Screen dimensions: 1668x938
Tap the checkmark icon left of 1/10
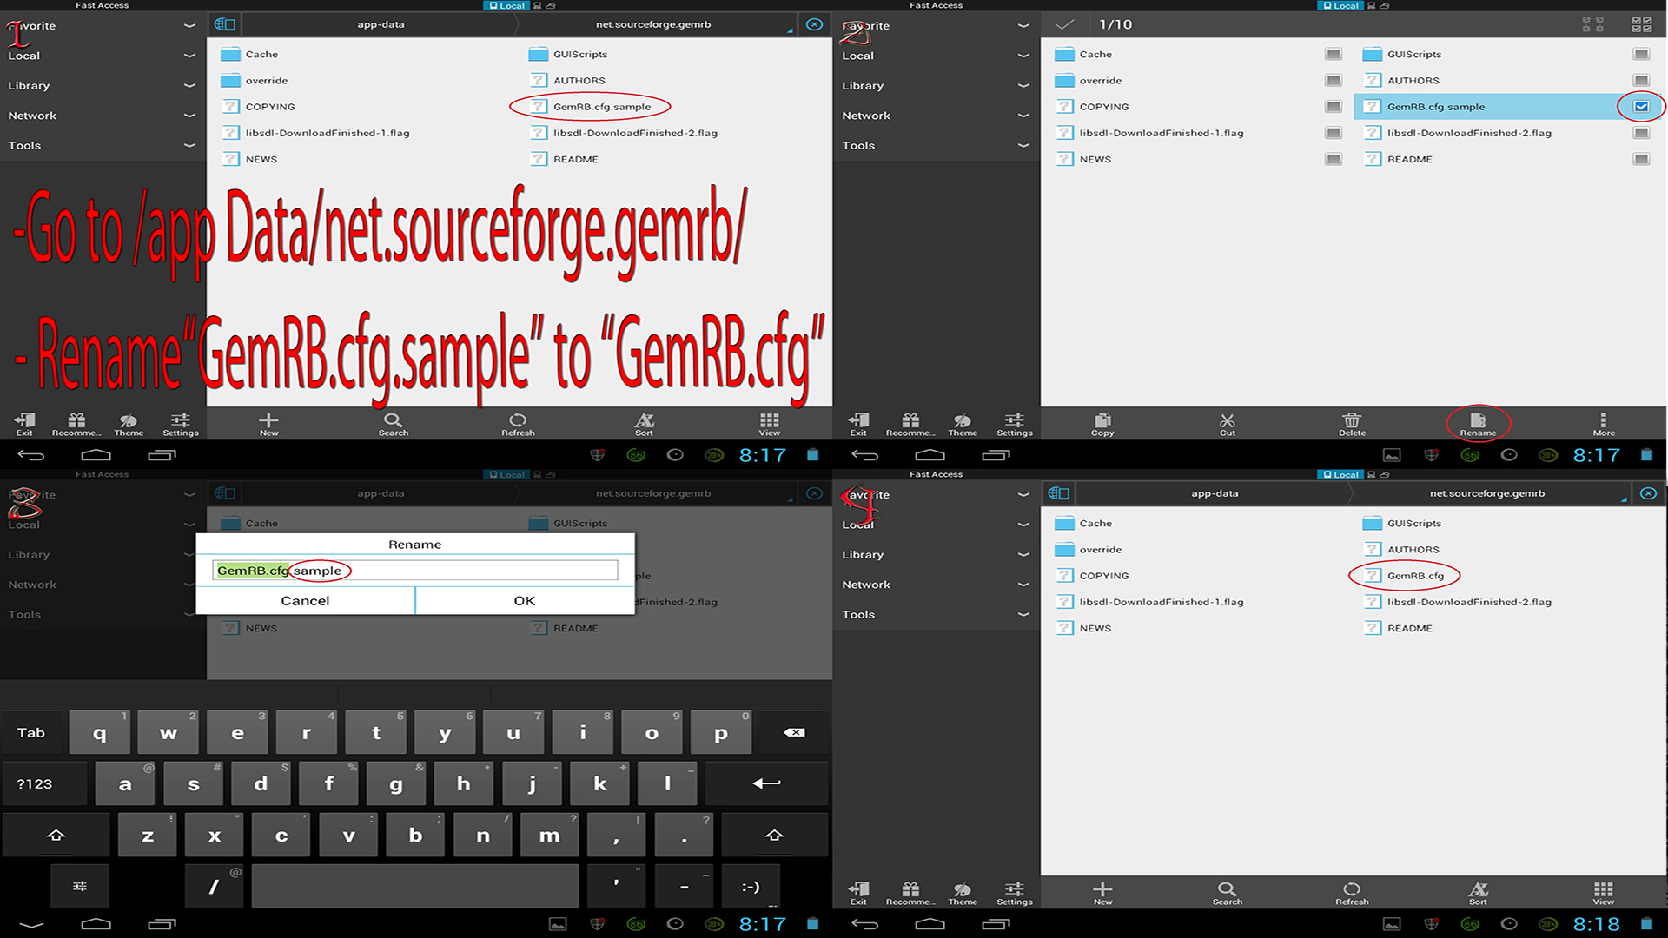[x=1064, y=24]
